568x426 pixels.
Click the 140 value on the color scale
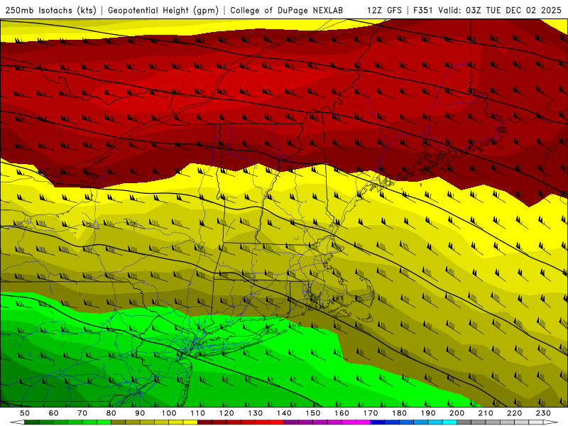point(285,413)
